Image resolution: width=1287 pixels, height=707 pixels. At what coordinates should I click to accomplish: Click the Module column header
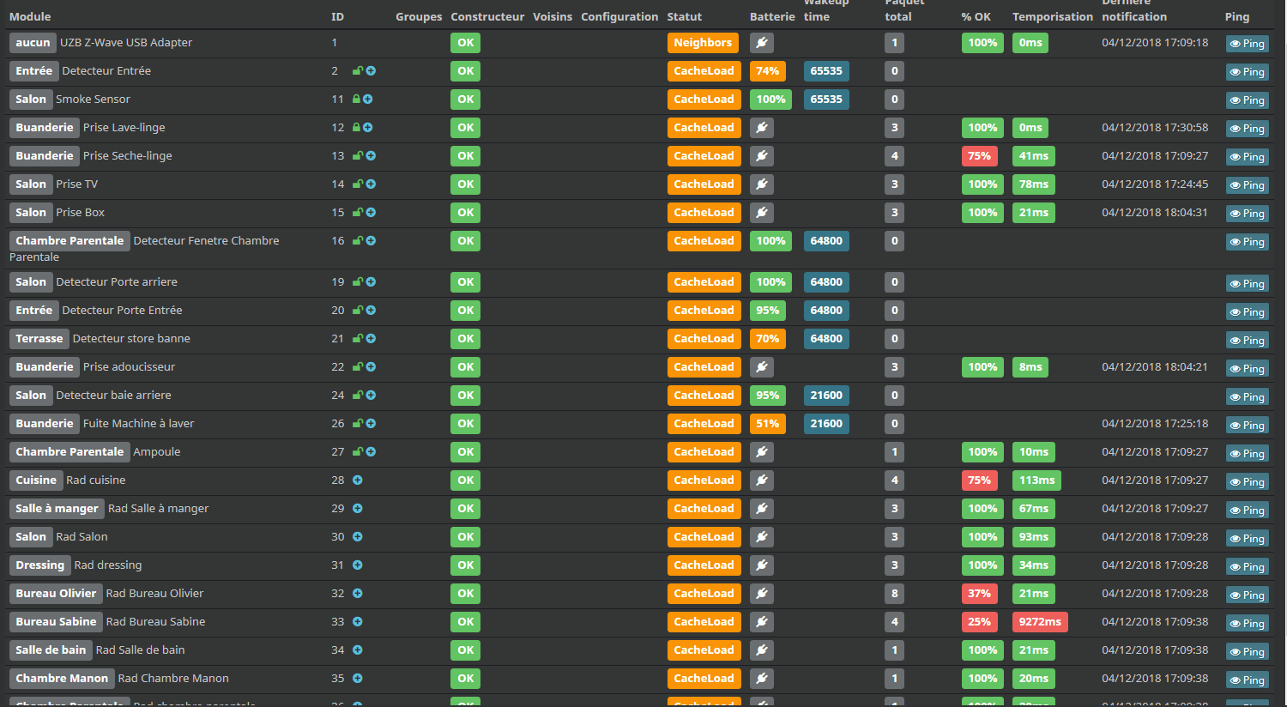point(30,16)
